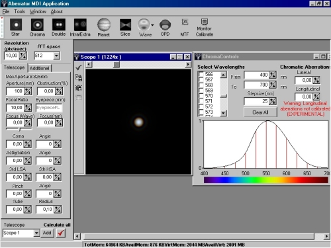Click the calculator icon next to Coma

27,144
